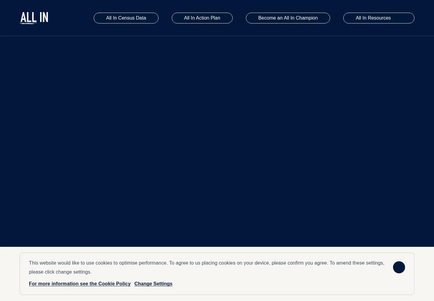Image resolution: width=434 pixels, height=301 pixels.
Task: Go to Become an All In Champion
Action: (288, 18)
